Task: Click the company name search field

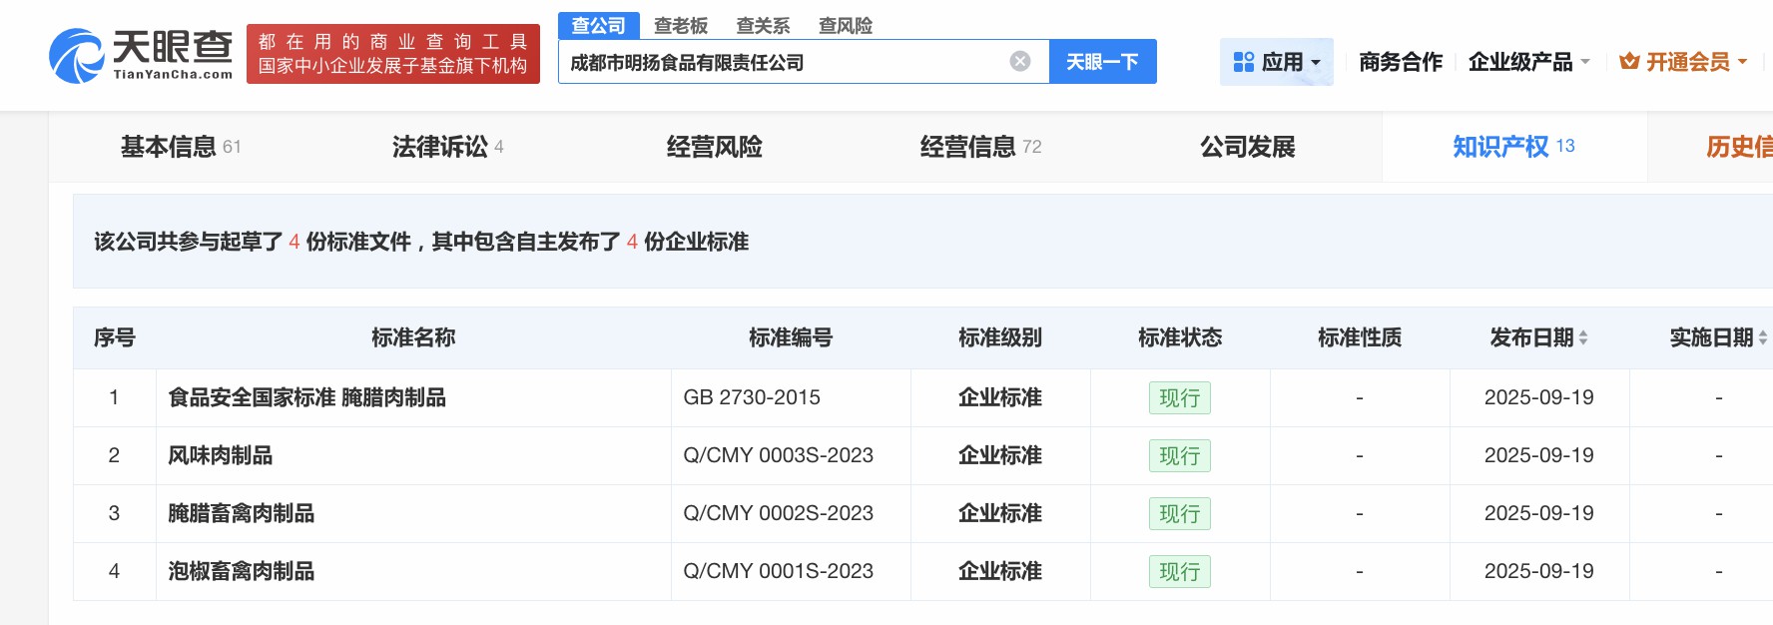Action: point(779,62)
